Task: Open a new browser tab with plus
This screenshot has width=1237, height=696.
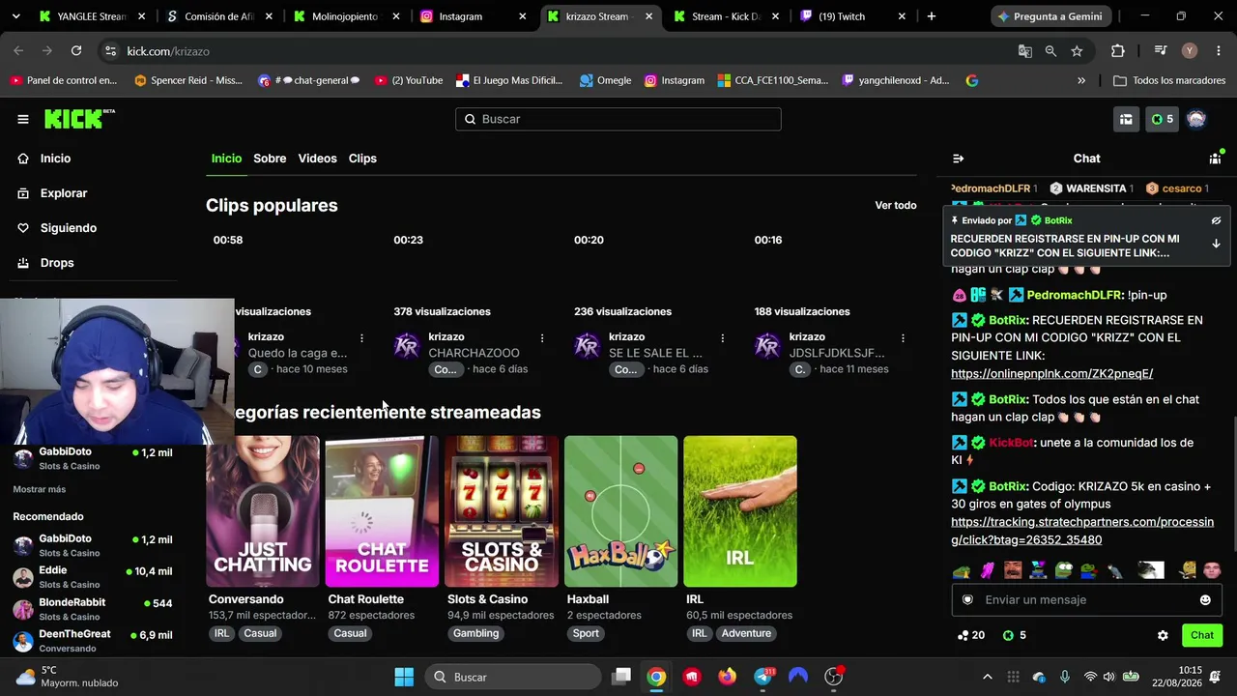Action: (932, 16)
